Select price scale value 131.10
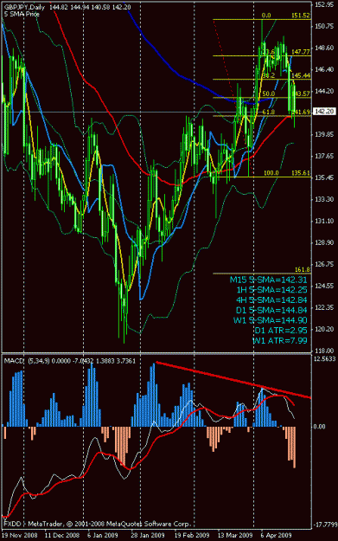338x541 pixels. click(324, 221)
